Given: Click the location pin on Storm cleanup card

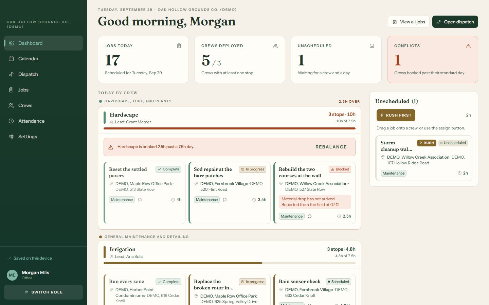Looking at the screenshot, I should click(x=383, y=157).
